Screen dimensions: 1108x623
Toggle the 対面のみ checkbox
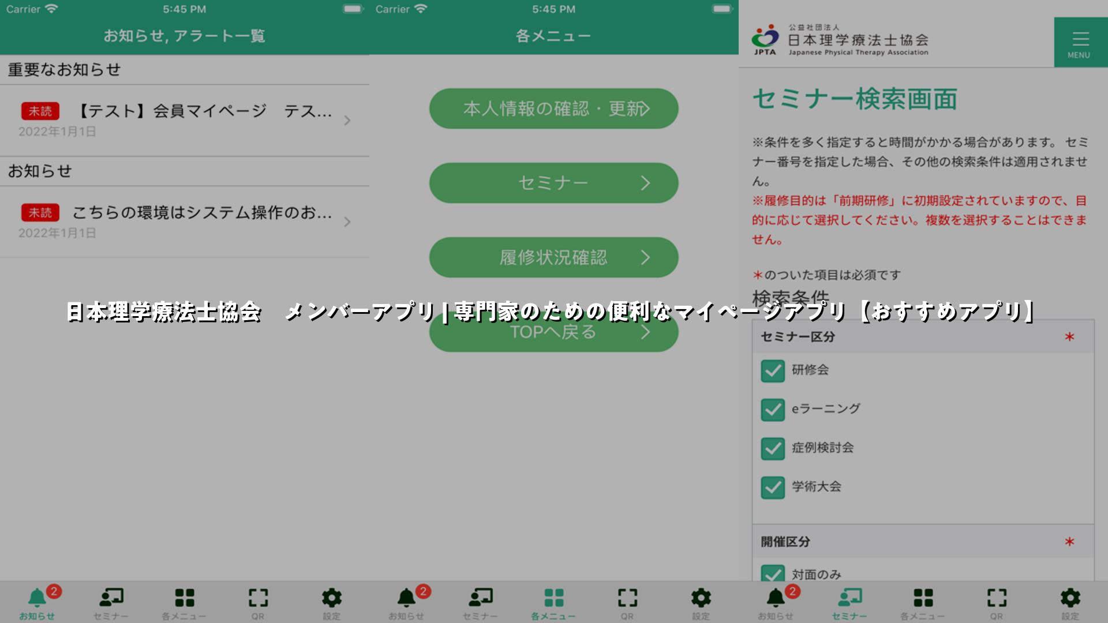pos(773,573)
